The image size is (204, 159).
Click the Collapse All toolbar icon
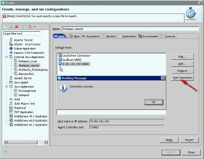pyautogui.click(x=25, y=27)
